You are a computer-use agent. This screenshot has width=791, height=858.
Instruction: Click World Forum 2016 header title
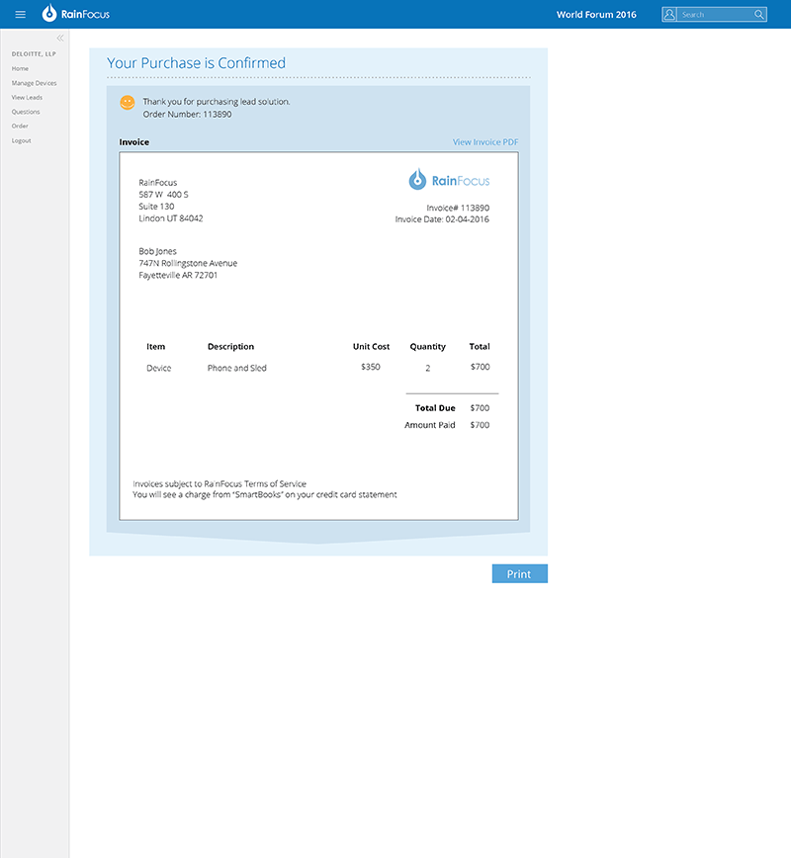coord(596,15)
